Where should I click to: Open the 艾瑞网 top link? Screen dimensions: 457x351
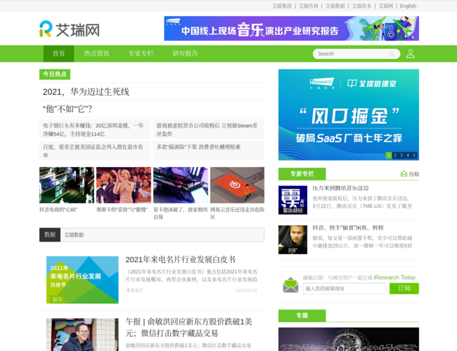[x=386, y=6]
